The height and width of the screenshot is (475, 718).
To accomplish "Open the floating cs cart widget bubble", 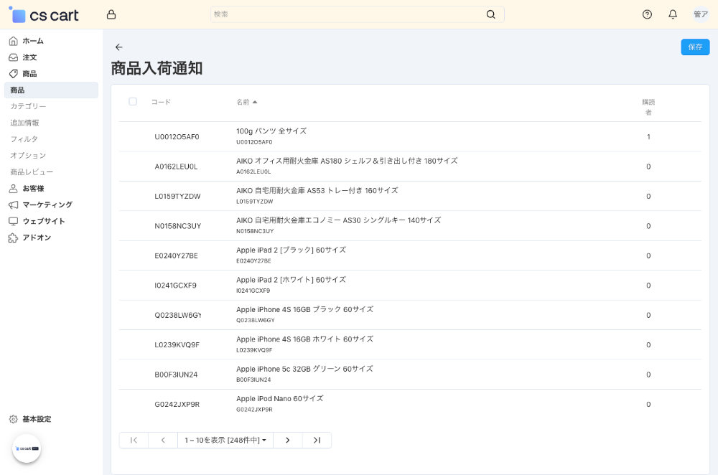I will (27, 448).
